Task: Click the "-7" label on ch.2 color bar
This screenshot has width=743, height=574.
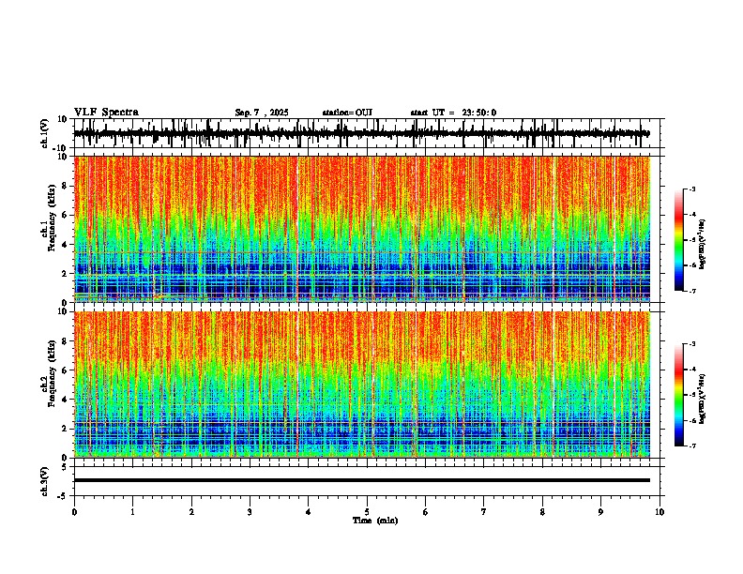Action: 691,446
